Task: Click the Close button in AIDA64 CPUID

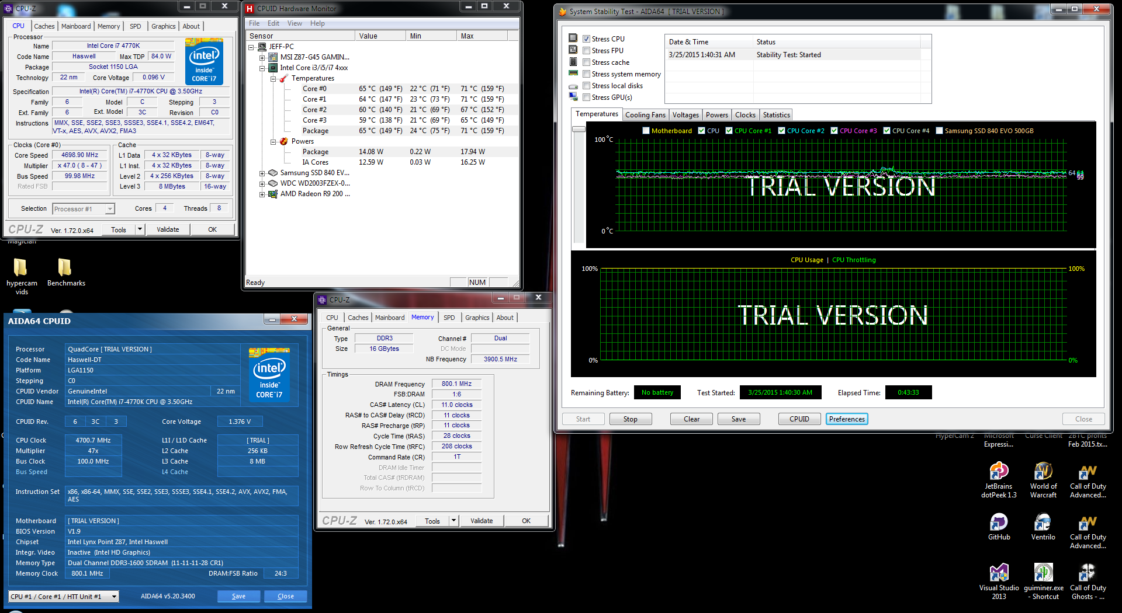Action: 286,596
